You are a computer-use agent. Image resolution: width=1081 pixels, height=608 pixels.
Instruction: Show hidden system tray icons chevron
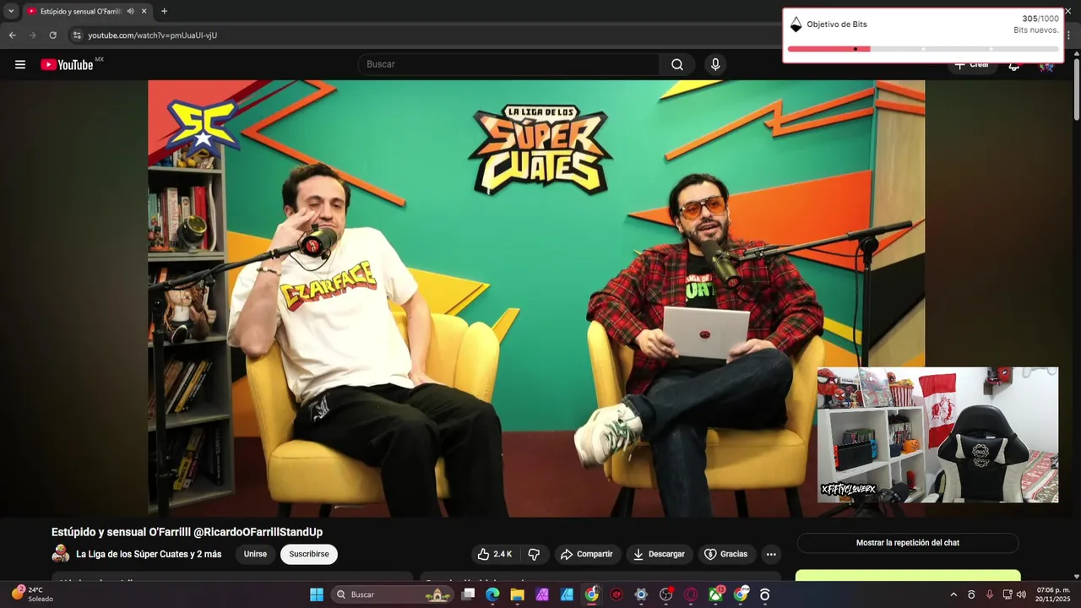[x=953, y=594]
